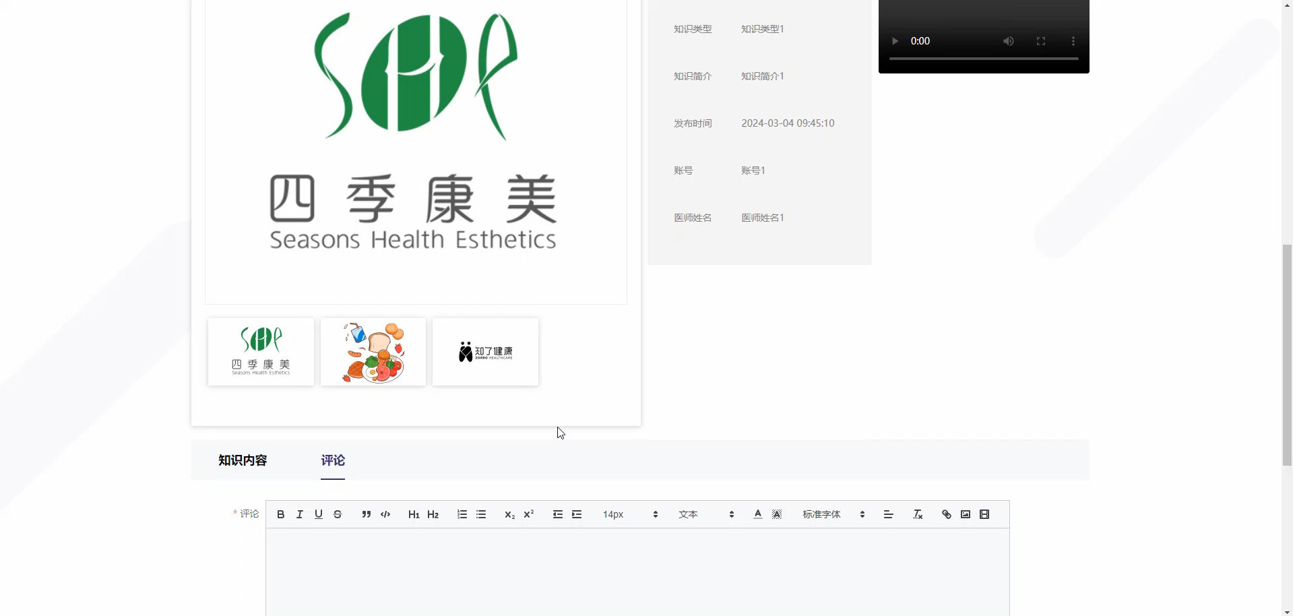The image size is (1293, 616).
Task: Enter video fullscreen mode
Action: [1041, 41]
